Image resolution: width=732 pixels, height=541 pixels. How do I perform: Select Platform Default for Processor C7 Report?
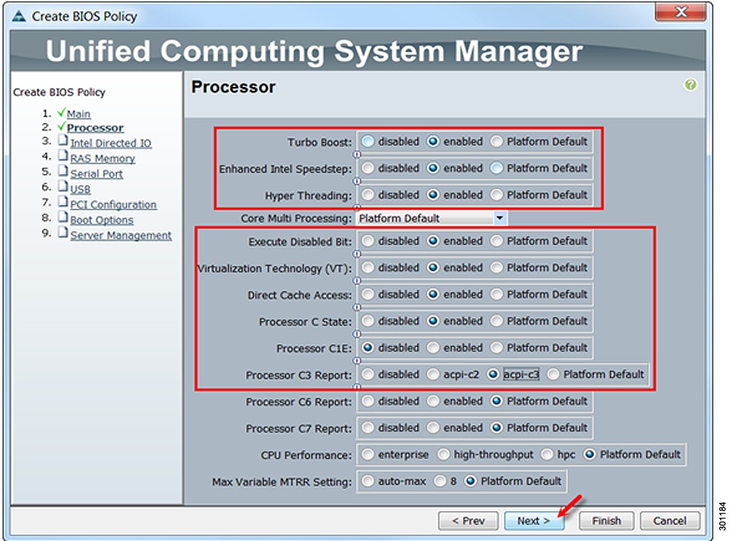tap(496, 428)
